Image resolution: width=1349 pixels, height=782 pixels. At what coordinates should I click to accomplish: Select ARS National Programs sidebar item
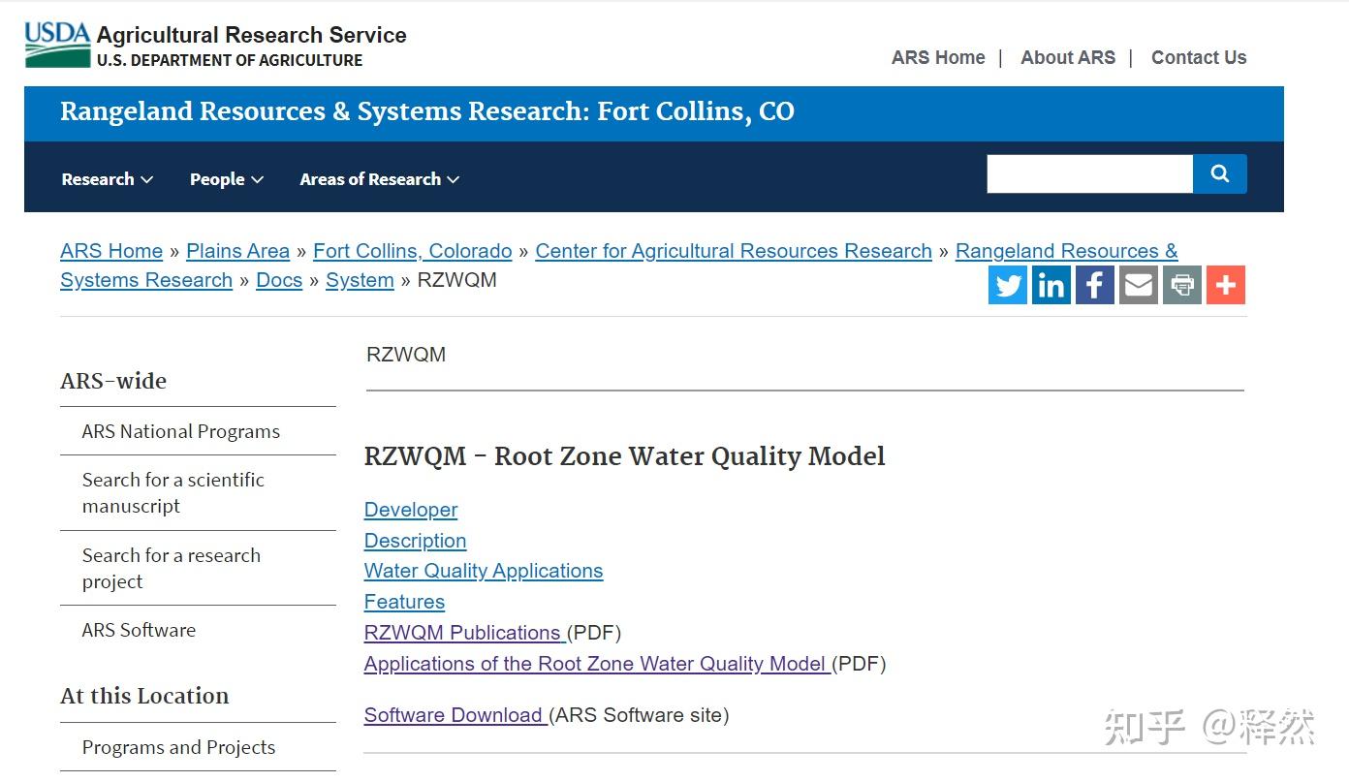coord(181,432)
